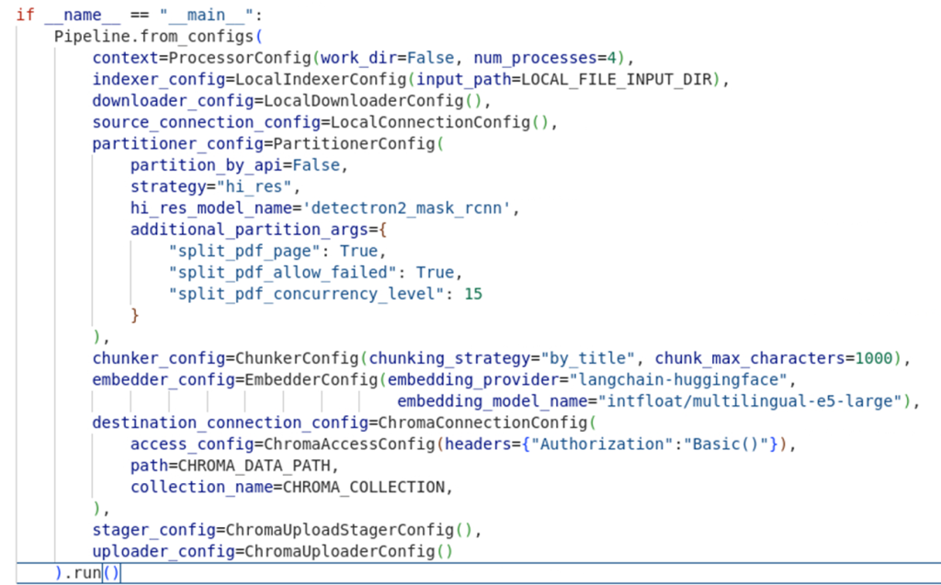Click True value after "split_pdf_allow_failed"
This screenshot has height=585, width=941.
click(x=435, y=273)
